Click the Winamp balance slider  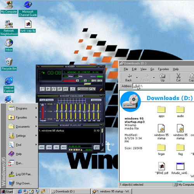pos(85,81)
